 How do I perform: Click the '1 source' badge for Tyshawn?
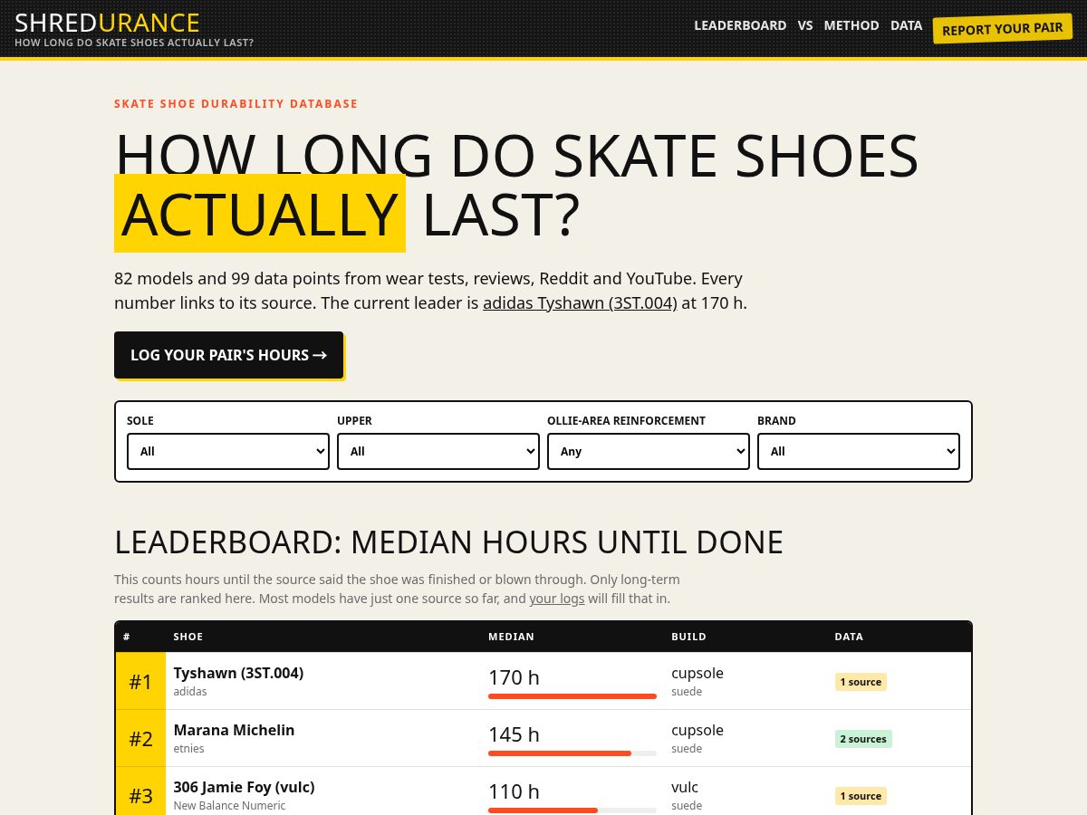pos(861,682)
